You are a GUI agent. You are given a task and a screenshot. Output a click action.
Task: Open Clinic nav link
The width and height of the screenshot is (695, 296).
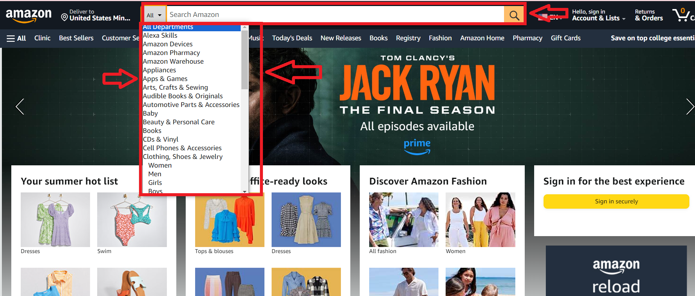pyautogui.click(x=42, y=38)
